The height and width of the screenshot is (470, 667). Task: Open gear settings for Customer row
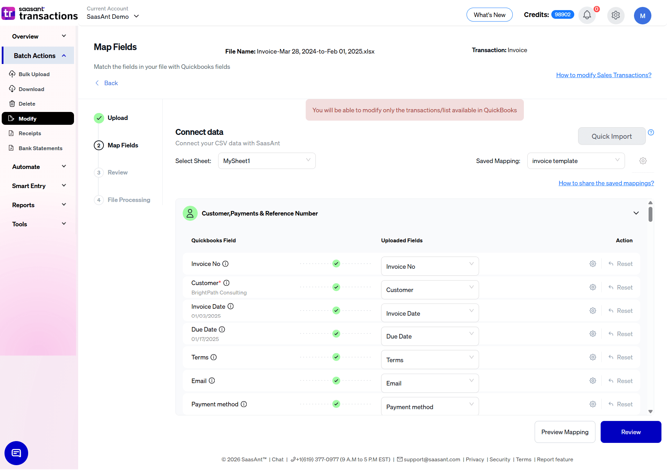(593, 287)
